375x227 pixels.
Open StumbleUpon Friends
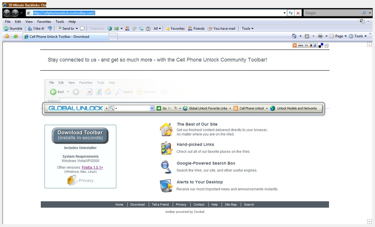(x=196, y=29)
